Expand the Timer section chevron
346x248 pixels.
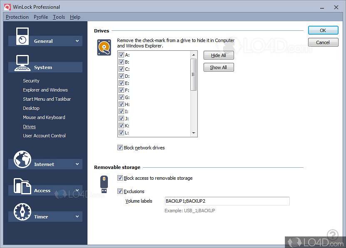click(77, 216)
